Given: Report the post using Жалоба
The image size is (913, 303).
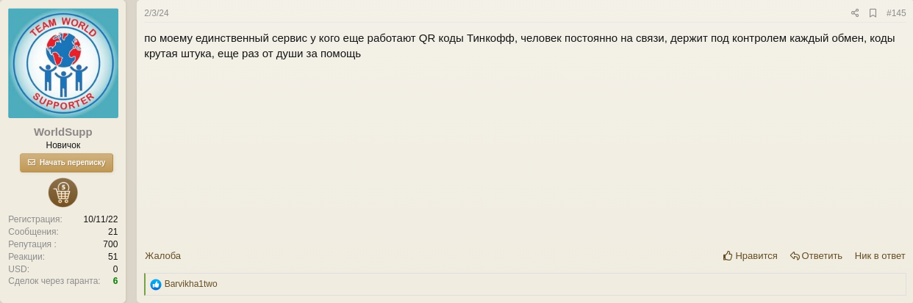Looking at the screenshot, I should pyautogui.click(x=162, y=256).
